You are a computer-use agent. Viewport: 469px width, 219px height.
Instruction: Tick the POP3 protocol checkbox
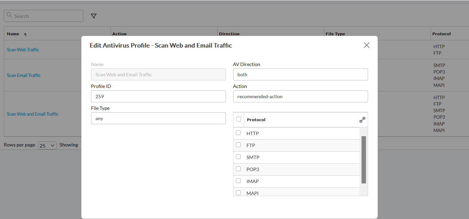(238, 169)
